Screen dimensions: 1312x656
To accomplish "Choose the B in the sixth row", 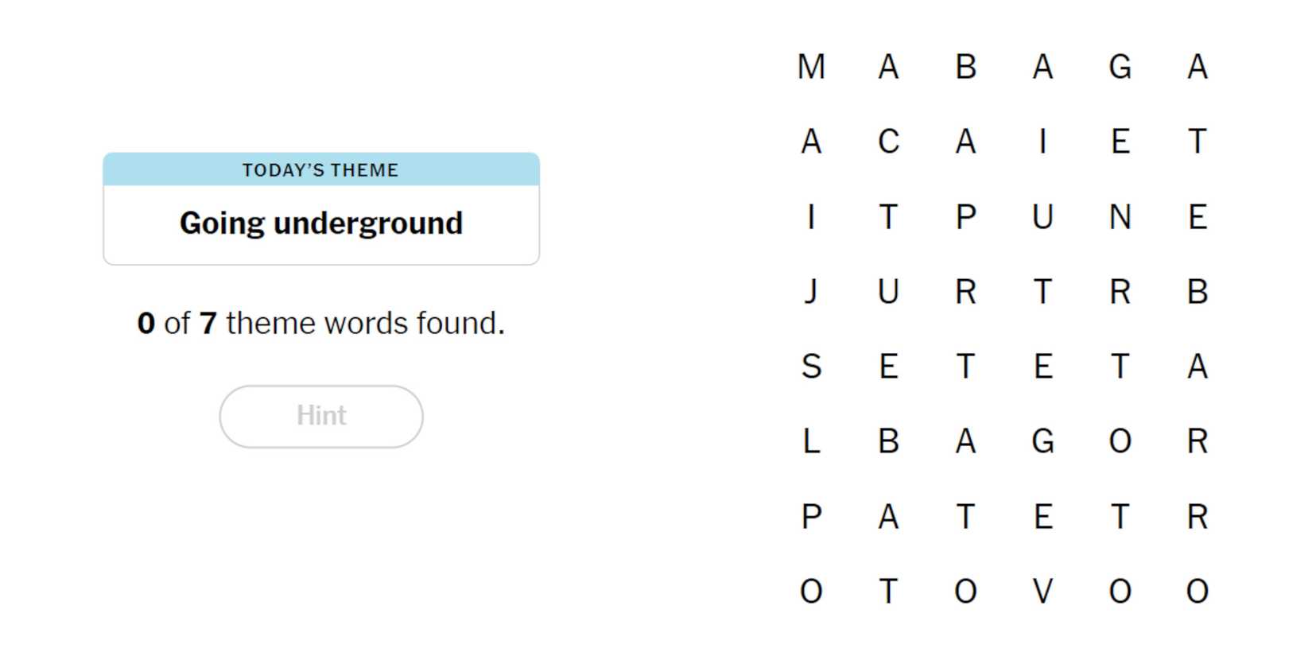I will 888,441.
